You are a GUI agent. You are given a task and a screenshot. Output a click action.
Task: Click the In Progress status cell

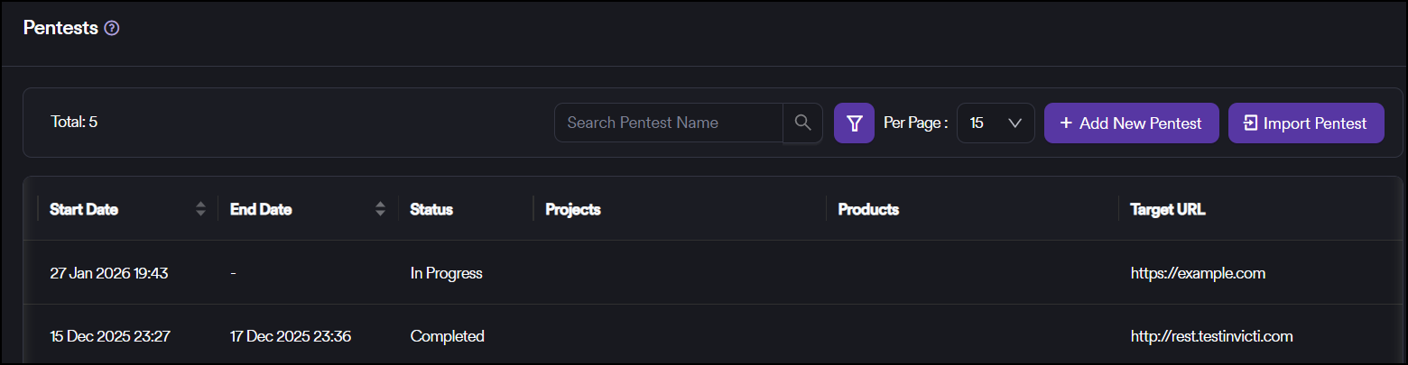[x=446, y=273]
